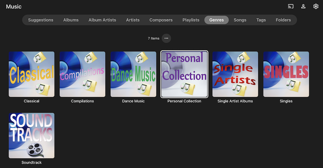Click the Compilations title link
This screenshot has height=168, width=323.
click(82, 101)
